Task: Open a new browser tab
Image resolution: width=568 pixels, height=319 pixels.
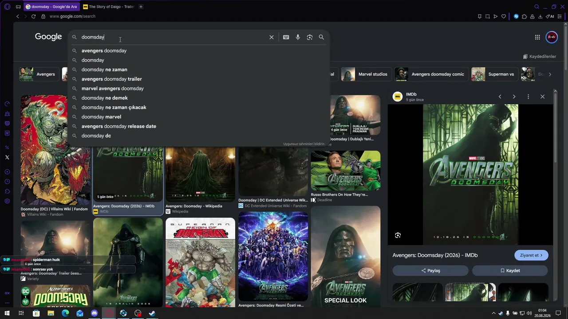Action: pyautogui.click(x=141, y=7)
